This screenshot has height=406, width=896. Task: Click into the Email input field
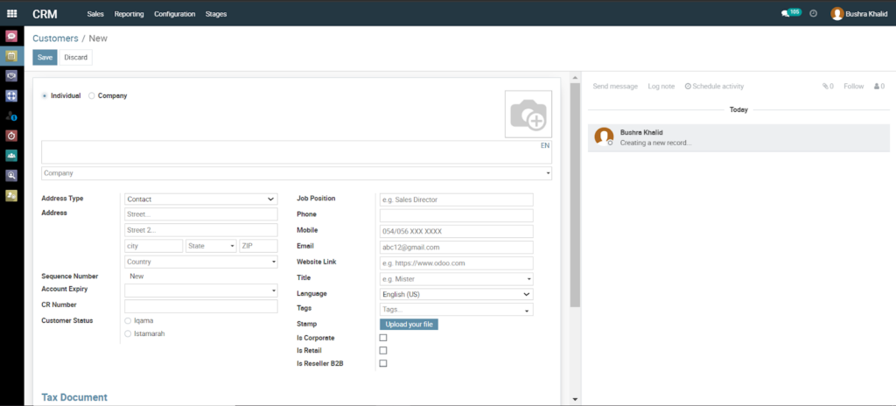click(x=456, y=247)
